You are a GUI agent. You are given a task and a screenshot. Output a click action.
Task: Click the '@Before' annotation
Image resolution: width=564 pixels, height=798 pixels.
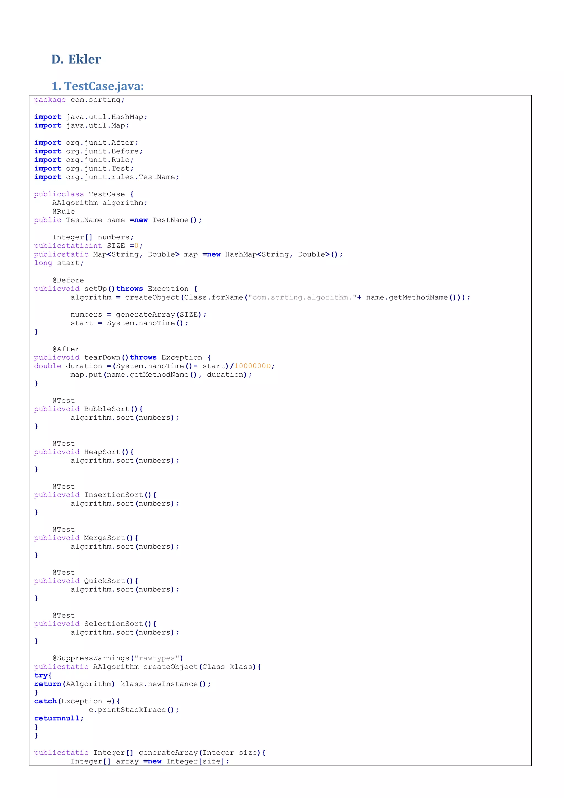[68, 280]
